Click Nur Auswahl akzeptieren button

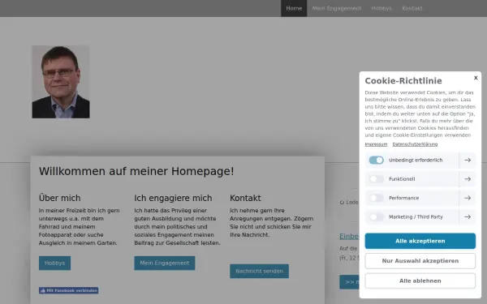point(420,261)
